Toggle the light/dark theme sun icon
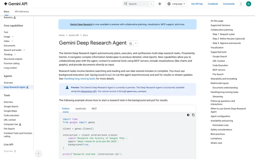 pos(160,4)
